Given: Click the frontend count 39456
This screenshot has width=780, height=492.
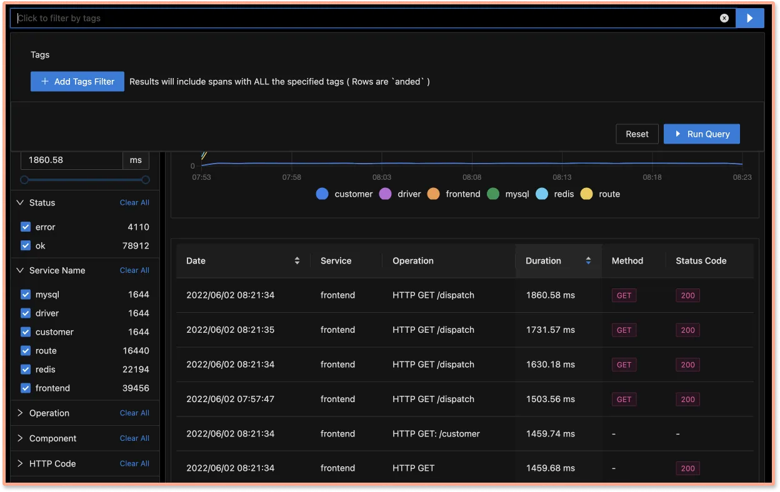Looking at the screenshot, I should click(x=136, y=388).
